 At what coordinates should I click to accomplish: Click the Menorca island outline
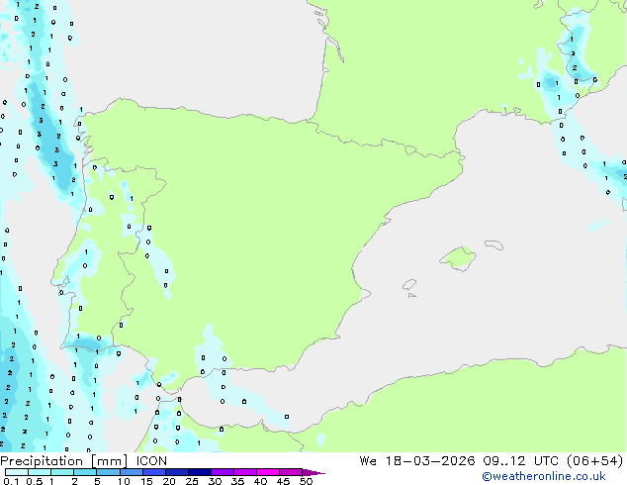click(493, 244)
